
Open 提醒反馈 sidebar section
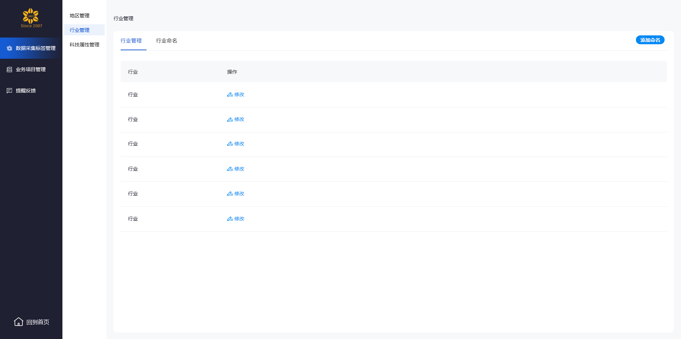pyautogui.click(x=26, y=91)
